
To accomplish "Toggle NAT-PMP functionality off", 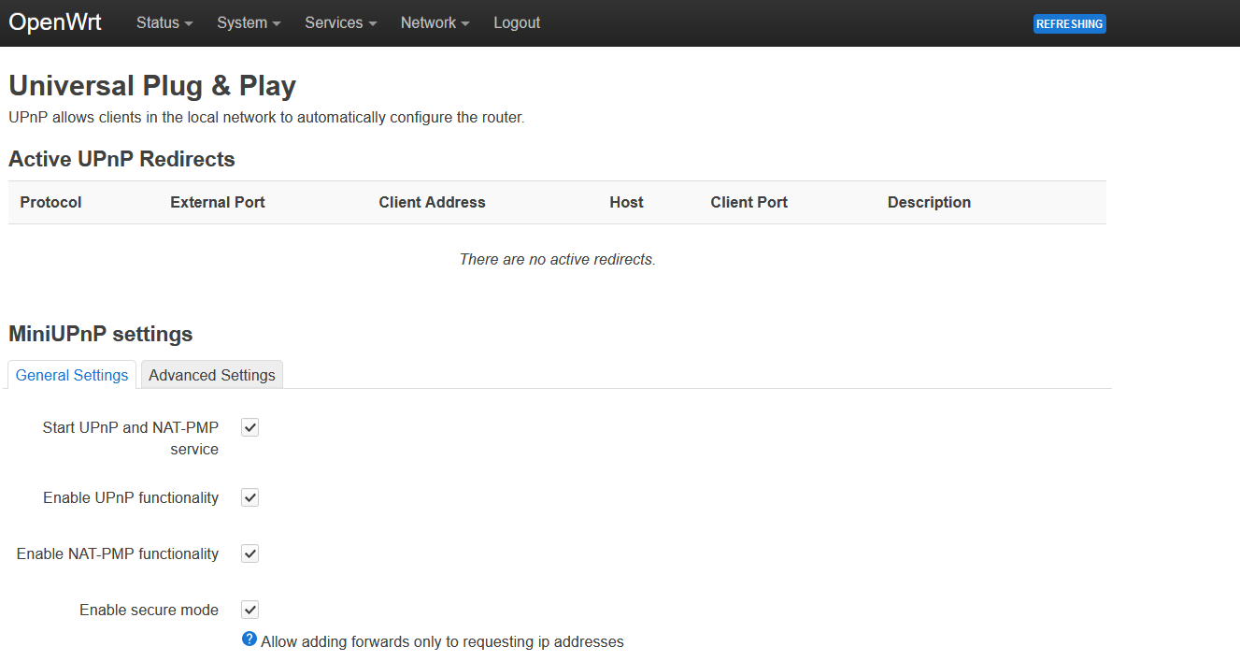I will click(249, 553).
